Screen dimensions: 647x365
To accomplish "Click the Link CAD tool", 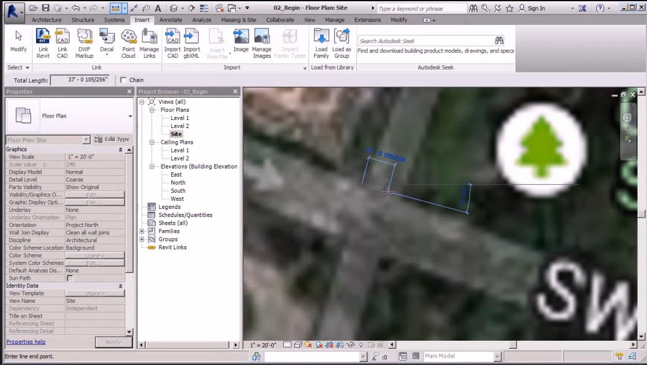I will click(62, 44).
